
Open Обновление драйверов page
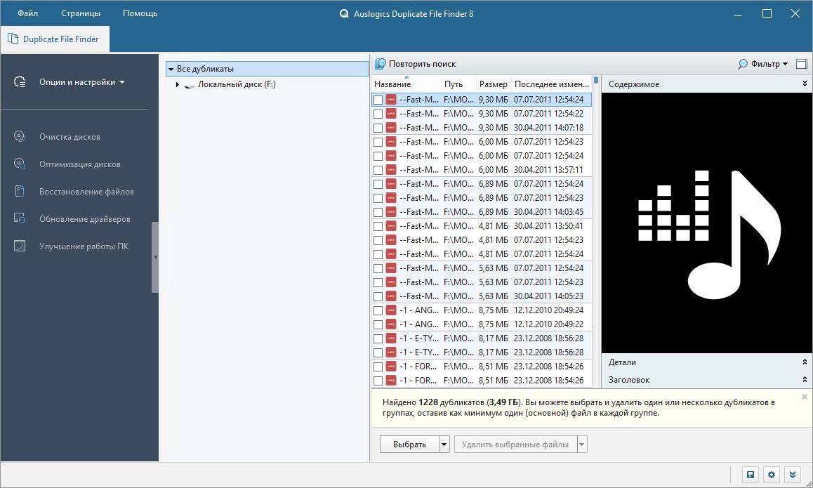click(x=84, y=219)
